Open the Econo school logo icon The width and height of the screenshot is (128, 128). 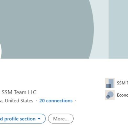coord(110,95)
